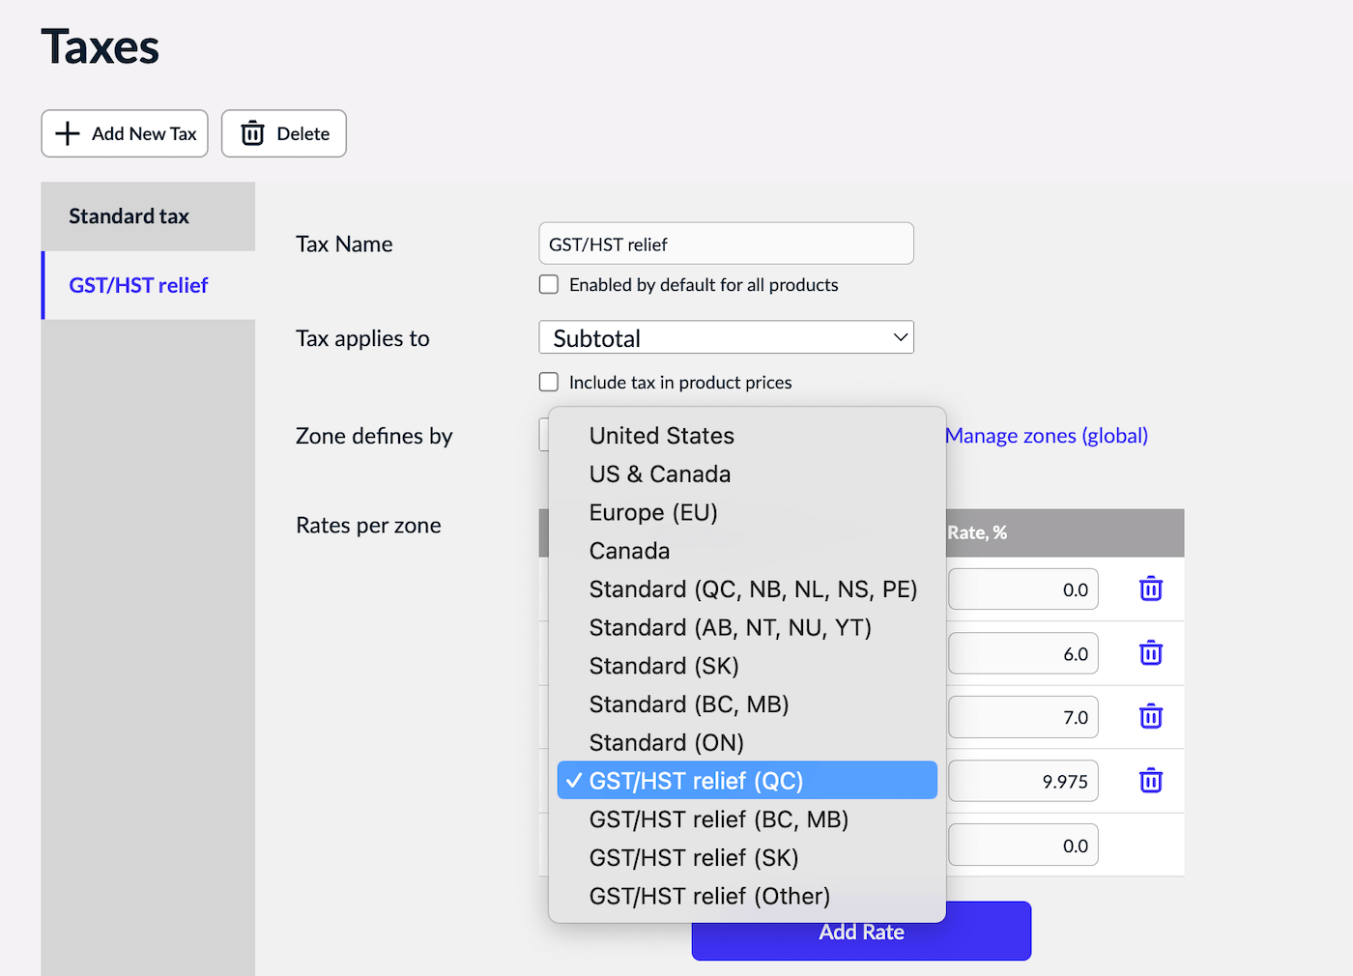Select 'GST/HST relief (BC, MB)' option
Viewport: 1353px width, 976px height.
719,819
